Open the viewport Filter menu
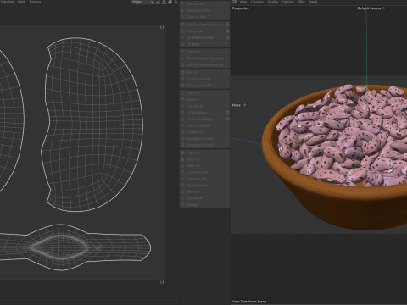 (301, 2)
